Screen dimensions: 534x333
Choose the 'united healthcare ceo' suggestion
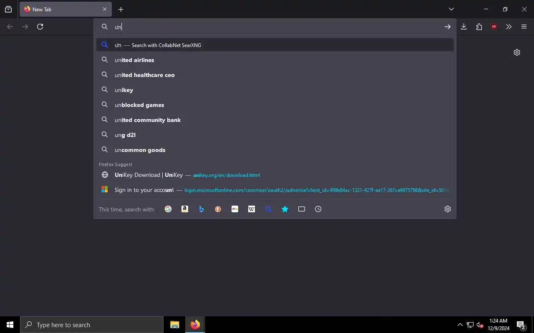pyautogui.click(x=275, y=75)
